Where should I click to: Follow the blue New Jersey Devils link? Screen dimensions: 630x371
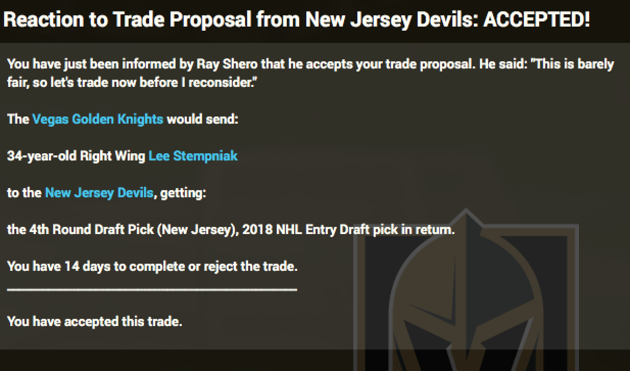tap(99, 193)
